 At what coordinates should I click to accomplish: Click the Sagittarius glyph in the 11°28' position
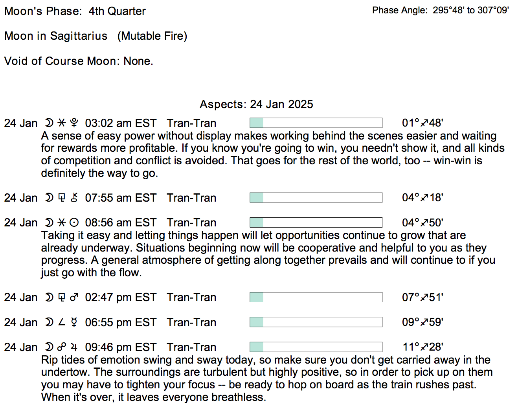point(424,347)
